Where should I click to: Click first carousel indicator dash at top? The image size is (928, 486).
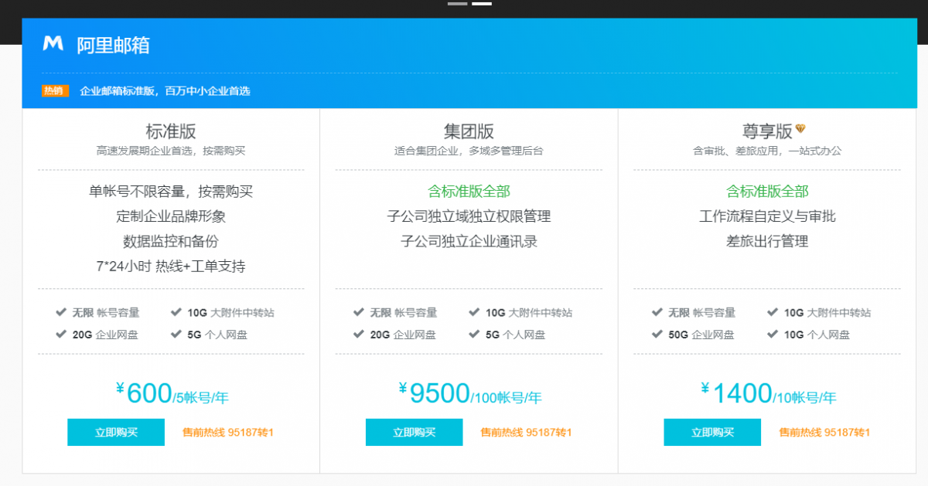point(457,4)
